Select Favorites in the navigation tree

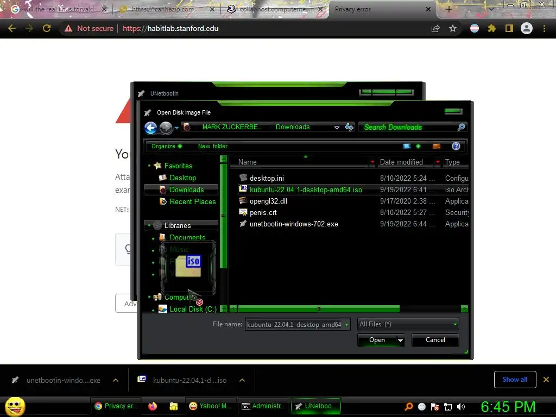[x=178, y=166]
